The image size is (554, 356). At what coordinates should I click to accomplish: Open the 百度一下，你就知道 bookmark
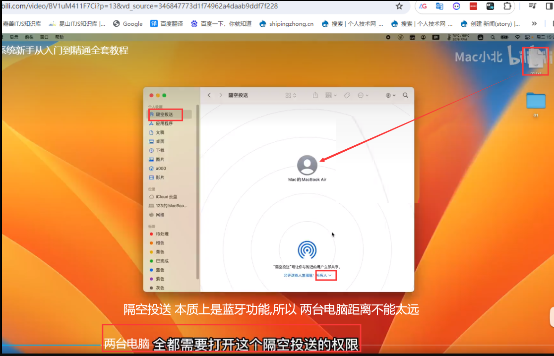pos(221,24)
